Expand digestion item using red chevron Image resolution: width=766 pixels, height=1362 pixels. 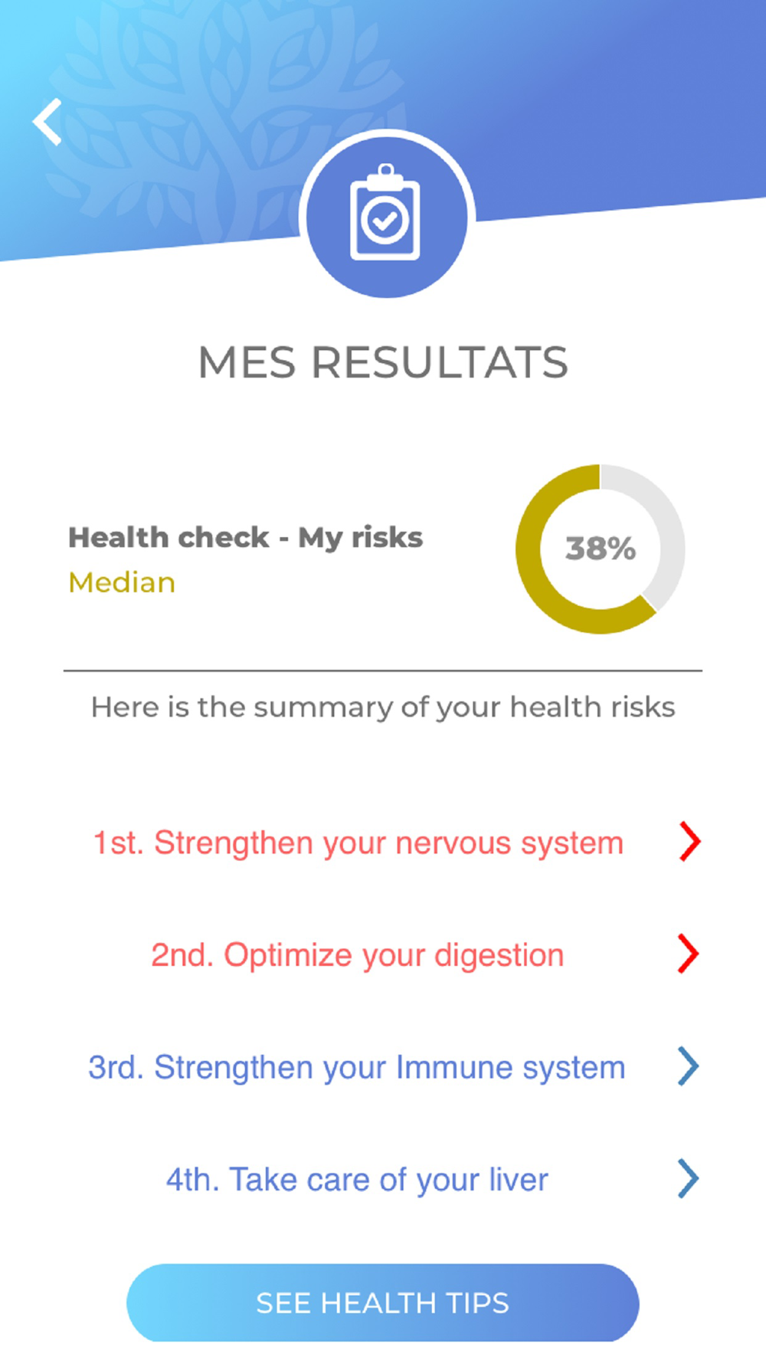pyautogui.click(x=689, y=954)
